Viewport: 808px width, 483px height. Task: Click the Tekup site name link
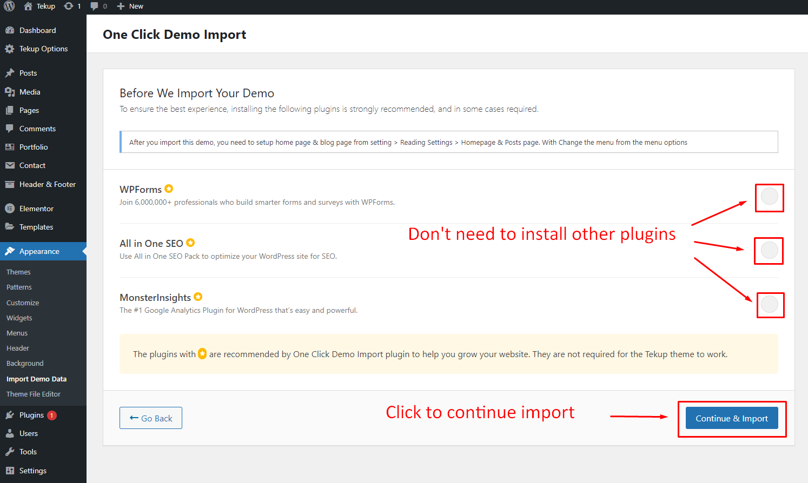[46, 6]
